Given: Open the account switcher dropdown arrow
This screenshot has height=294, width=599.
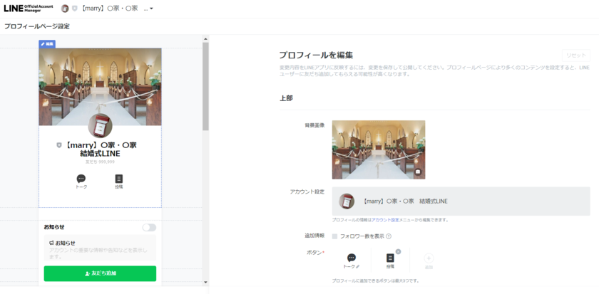Looking at the screenshot, I should pyautogui.click(x=151, y=9).
